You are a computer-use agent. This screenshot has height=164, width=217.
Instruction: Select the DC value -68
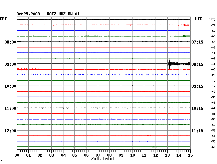click(213, 36)
